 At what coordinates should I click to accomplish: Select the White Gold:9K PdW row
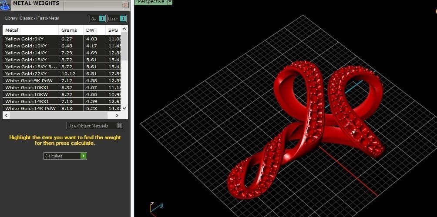(62, 80)
